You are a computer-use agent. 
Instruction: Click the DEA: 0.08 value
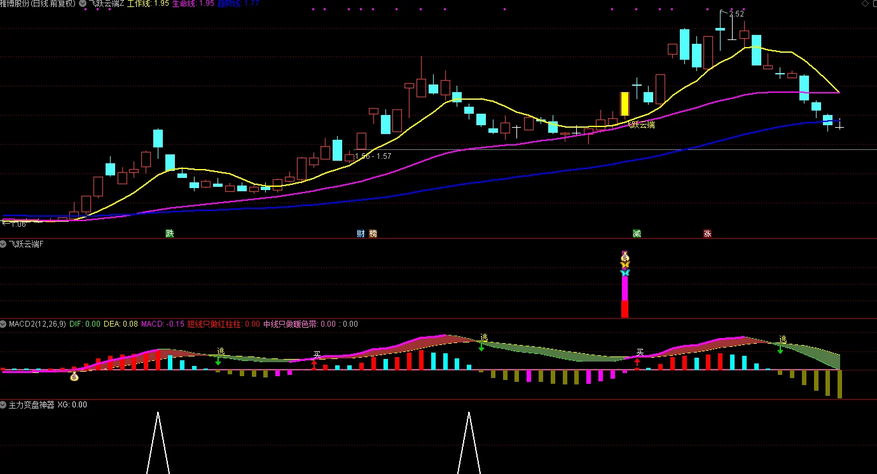click(x=121, y=324)
